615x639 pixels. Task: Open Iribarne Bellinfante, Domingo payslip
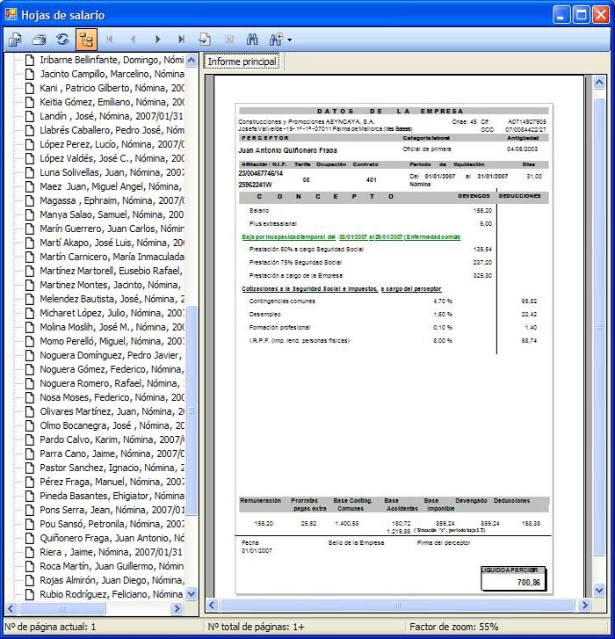112,60
